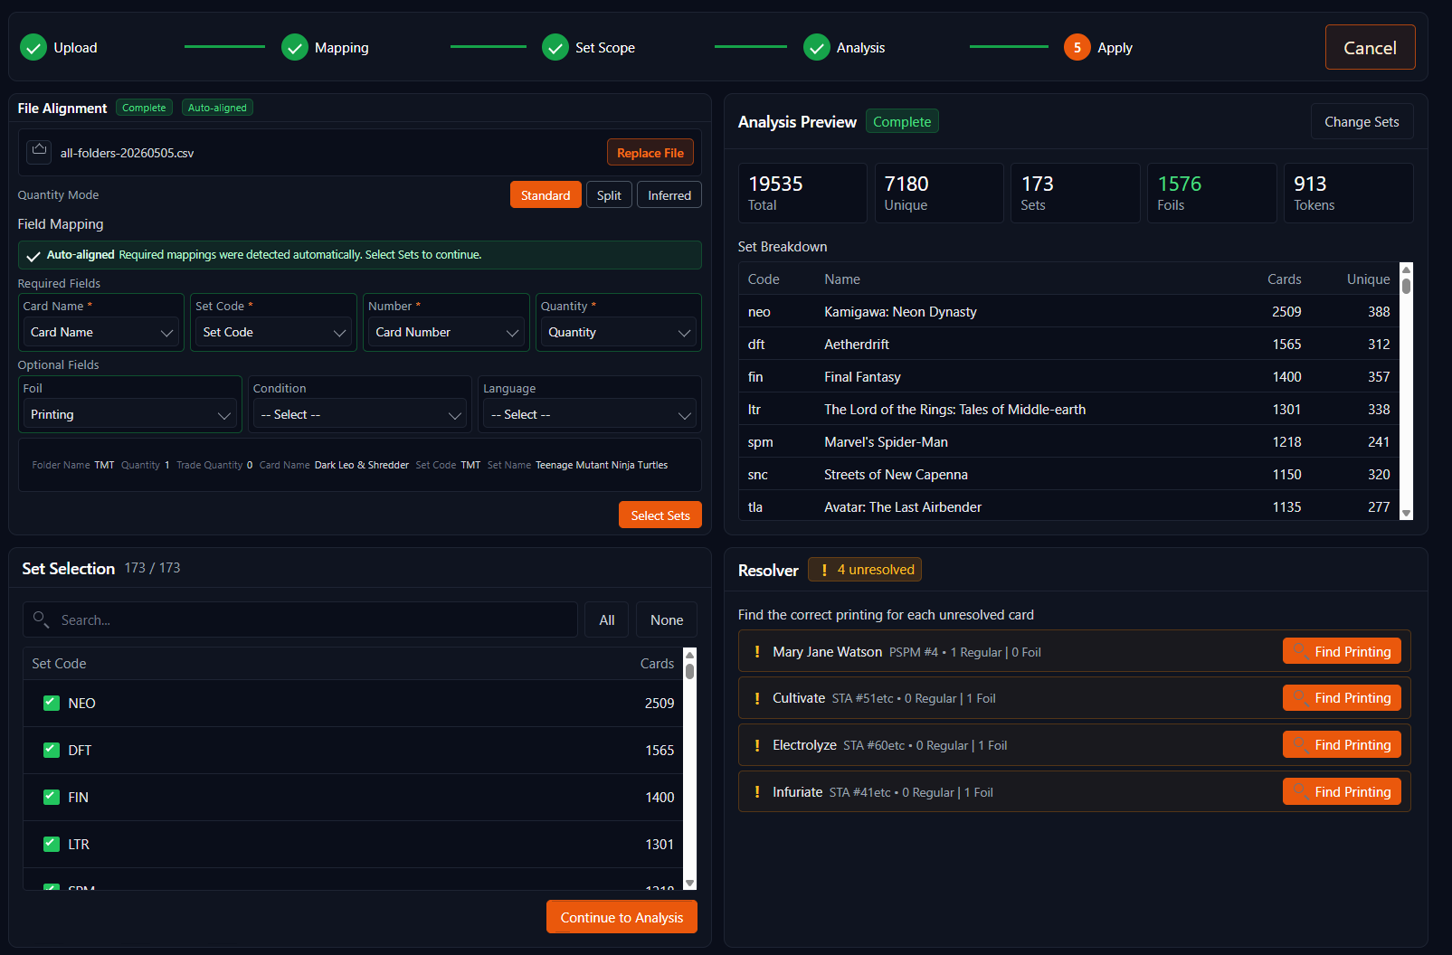The image size is (1452, 955).
Task: Click Avatar: The Last Airbender row
Action: pyautogui.click(x=1068, y=506)
